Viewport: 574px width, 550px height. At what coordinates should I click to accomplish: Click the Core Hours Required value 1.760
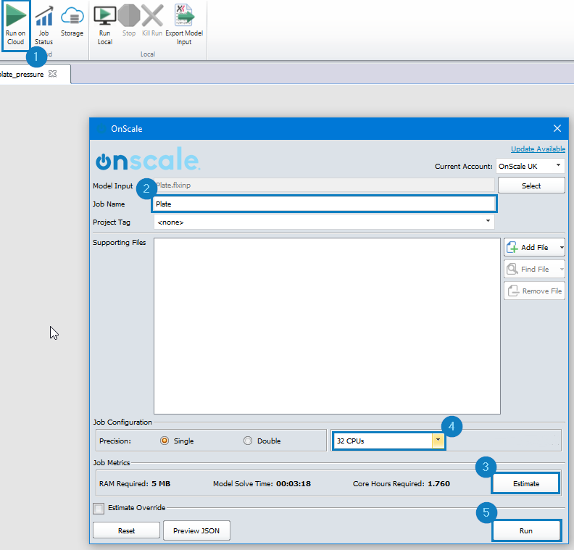[438, 484]
